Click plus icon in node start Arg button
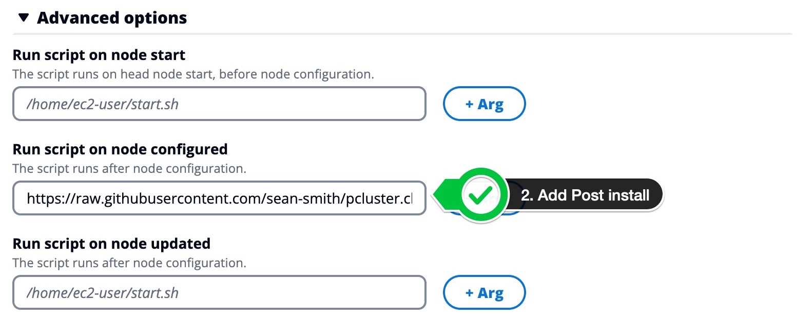This screenshot has width=812, height=318. pos(469,104)
